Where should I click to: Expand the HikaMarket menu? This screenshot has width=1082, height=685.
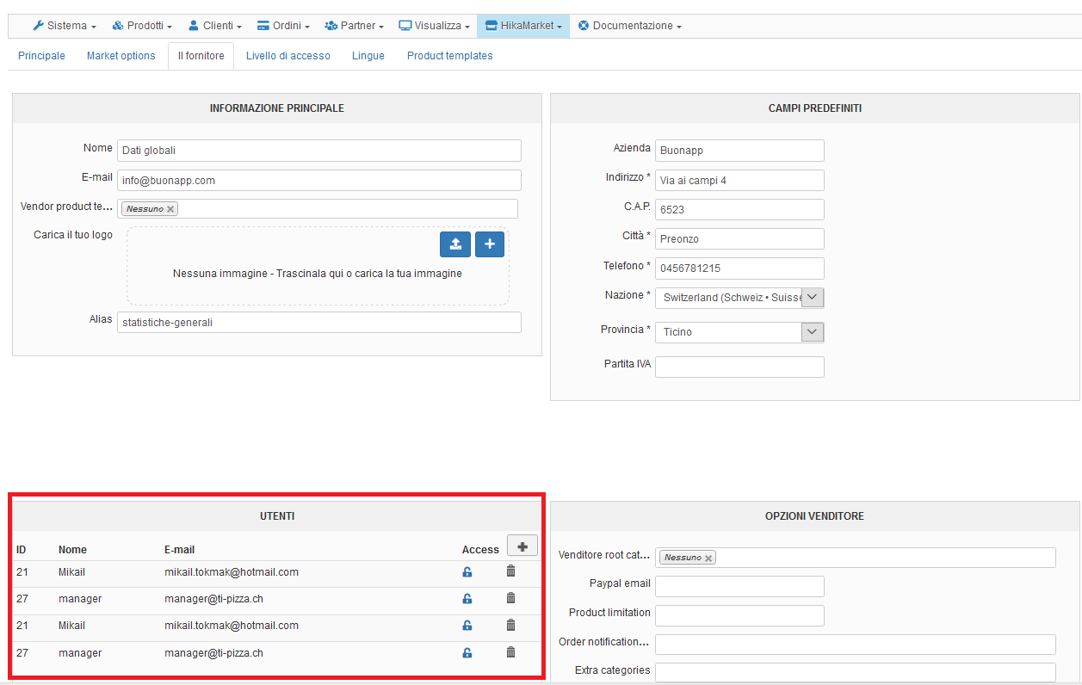point(522,26)
